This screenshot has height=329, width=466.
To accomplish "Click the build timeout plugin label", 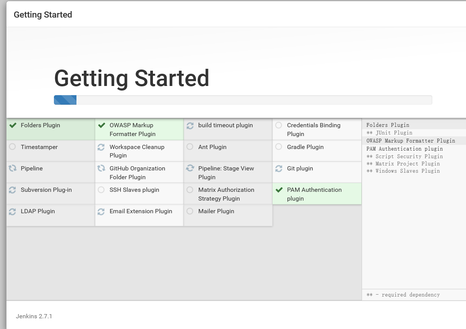I will coord(226,125).
